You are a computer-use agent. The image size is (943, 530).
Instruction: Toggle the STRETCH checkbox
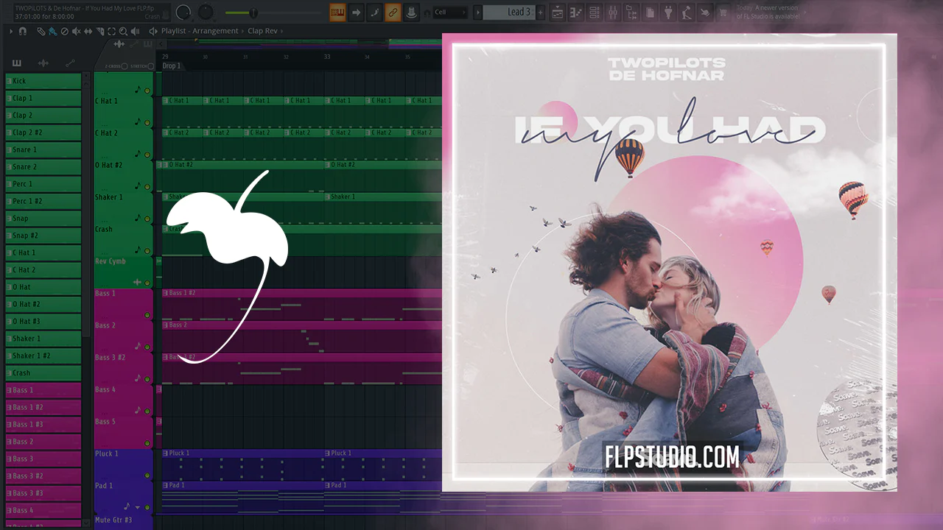151,66
